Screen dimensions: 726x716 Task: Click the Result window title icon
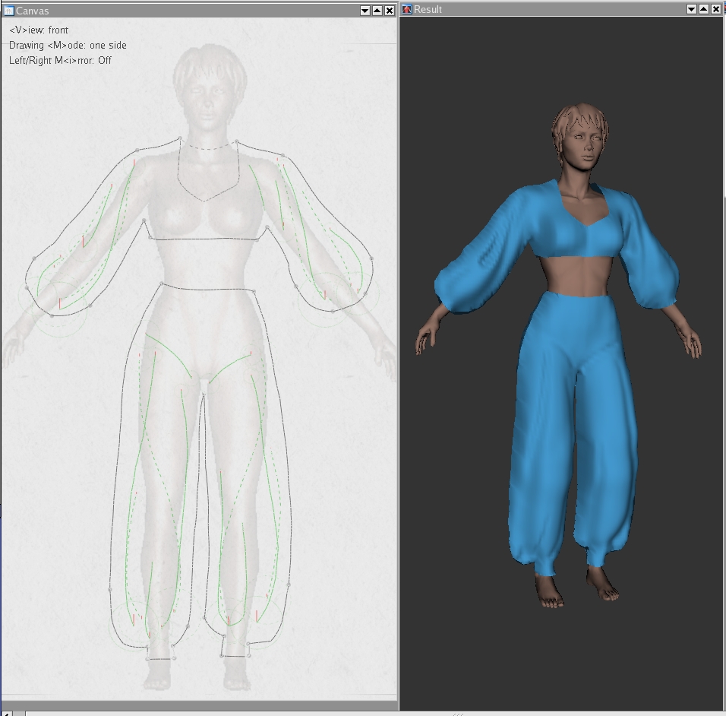407,9
